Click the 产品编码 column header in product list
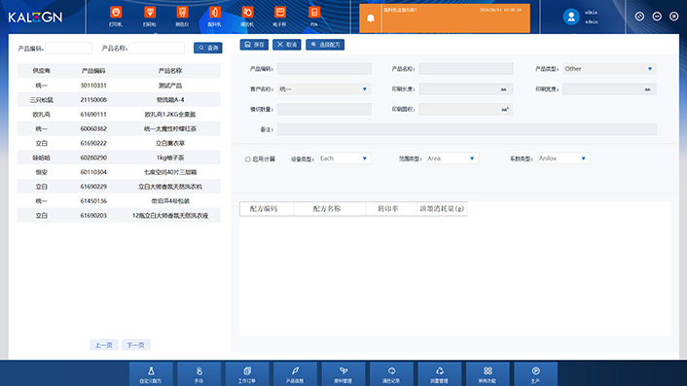 93,70
